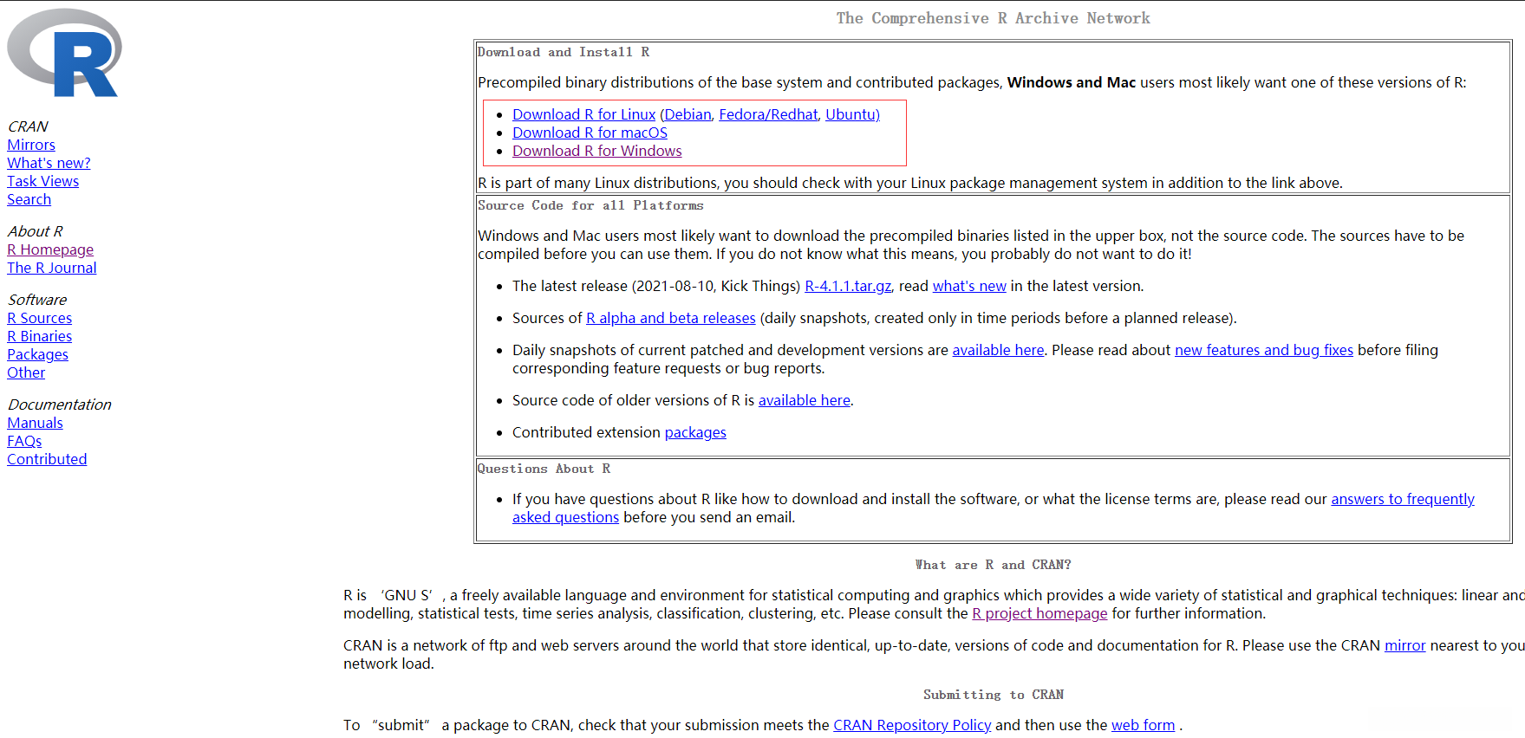
Task: Browse R Binaries link
Action: click(x=39, y=336)
